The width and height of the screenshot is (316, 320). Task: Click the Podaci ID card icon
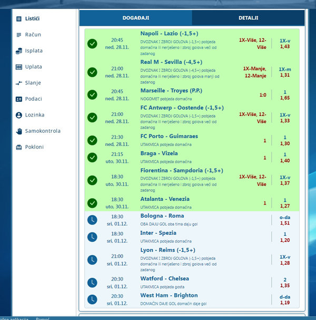coord(19,99)
